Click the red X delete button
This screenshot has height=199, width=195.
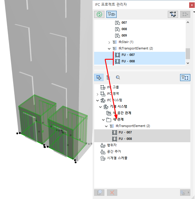coord(112,193)
